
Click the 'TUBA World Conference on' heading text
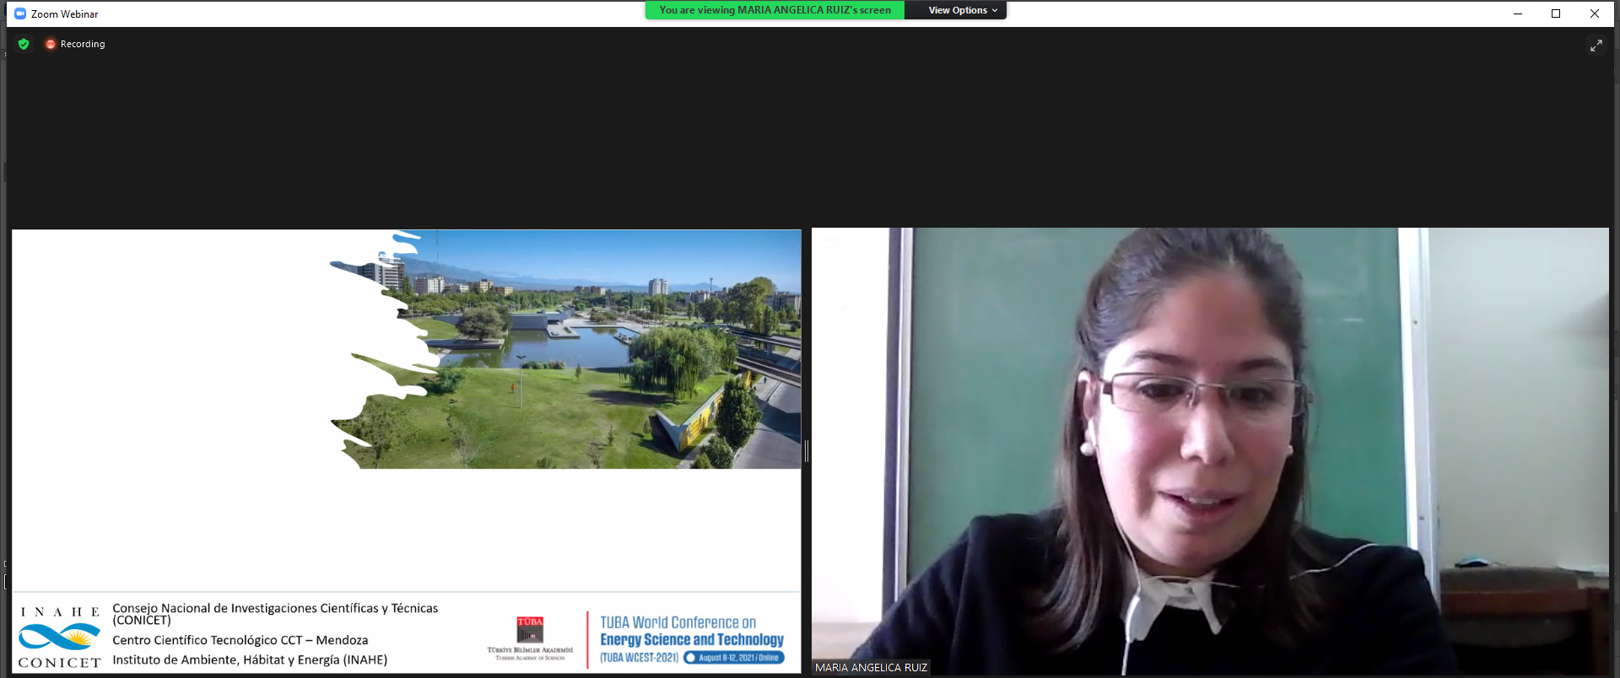click(678, 622)
